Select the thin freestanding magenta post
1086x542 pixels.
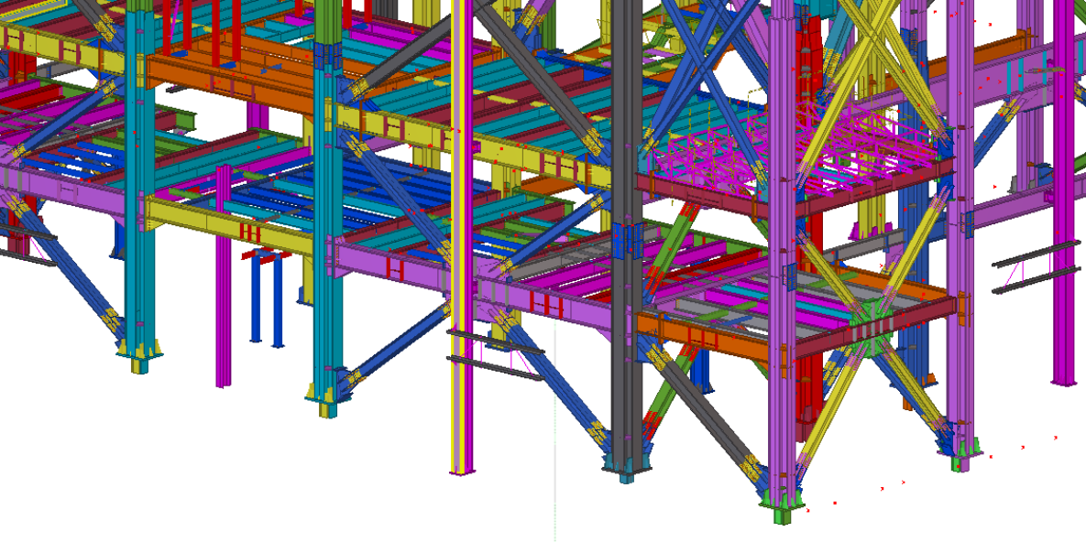click(223, 276)
